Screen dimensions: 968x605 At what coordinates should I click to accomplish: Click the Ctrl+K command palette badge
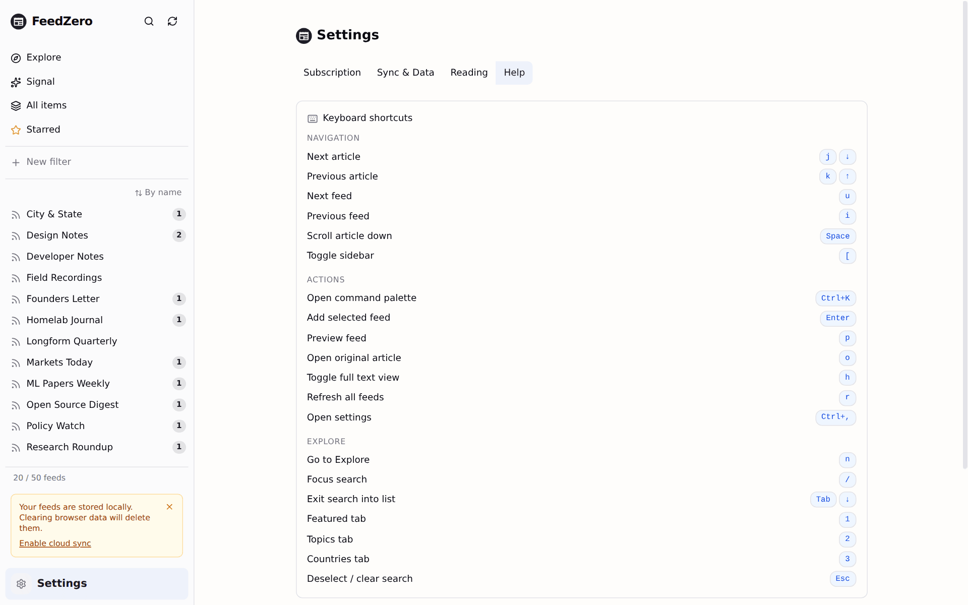tap(835, 298)
